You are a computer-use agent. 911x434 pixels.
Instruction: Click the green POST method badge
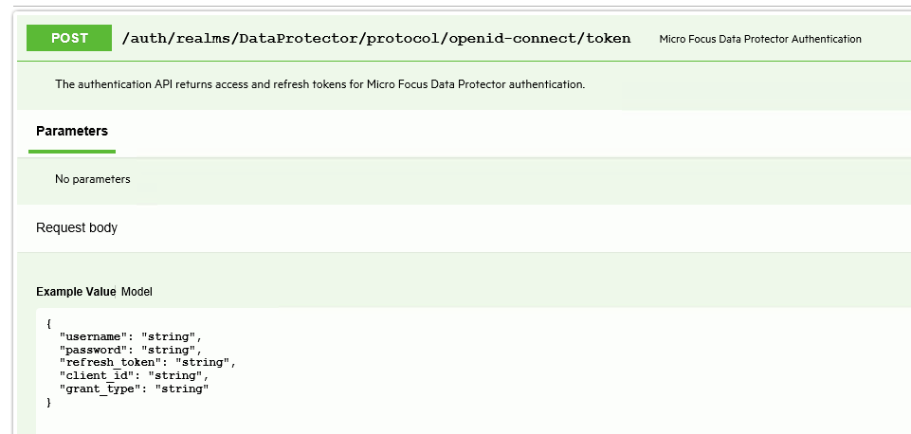69,38
